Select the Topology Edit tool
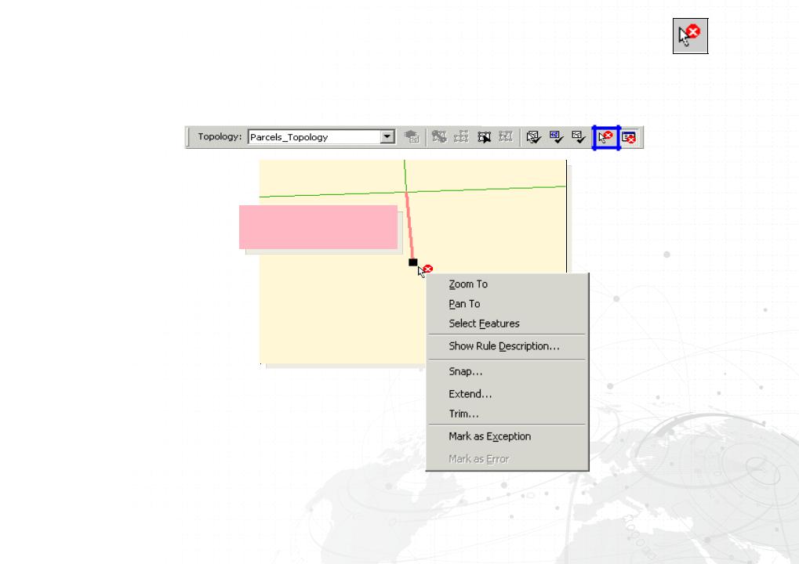Viewport: 799px width, 564px height. 484,137
